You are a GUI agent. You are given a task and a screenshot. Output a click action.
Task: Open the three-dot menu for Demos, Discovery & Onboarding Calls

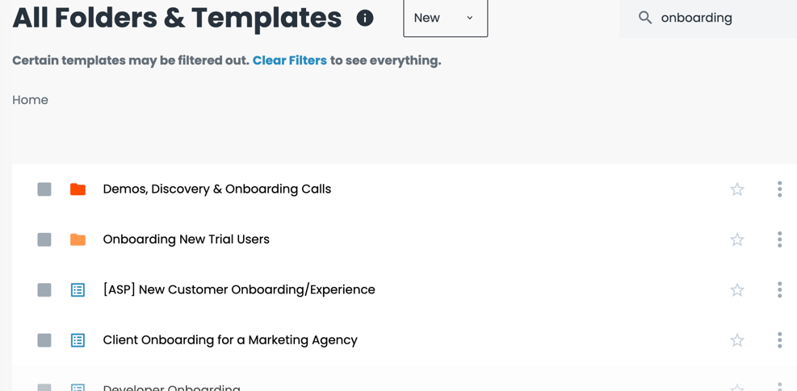[780, 189]
